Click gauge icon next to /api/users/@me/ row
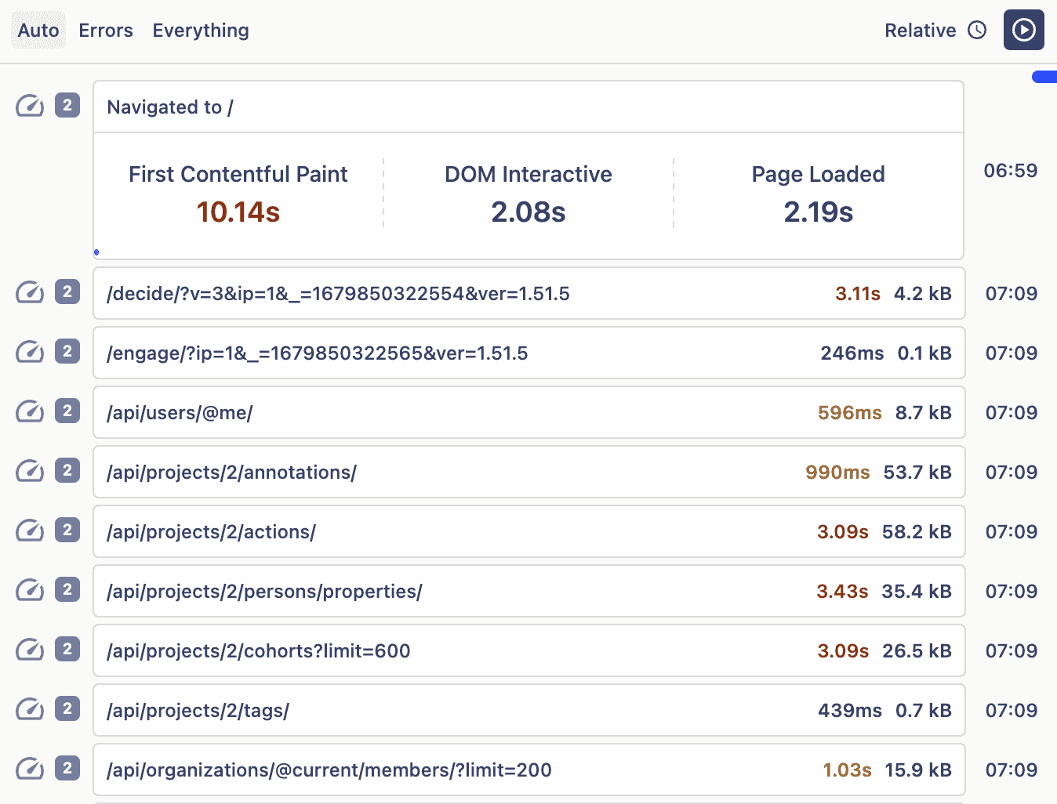This screenshot has width=1057, height=804. (x=30, y=411)
